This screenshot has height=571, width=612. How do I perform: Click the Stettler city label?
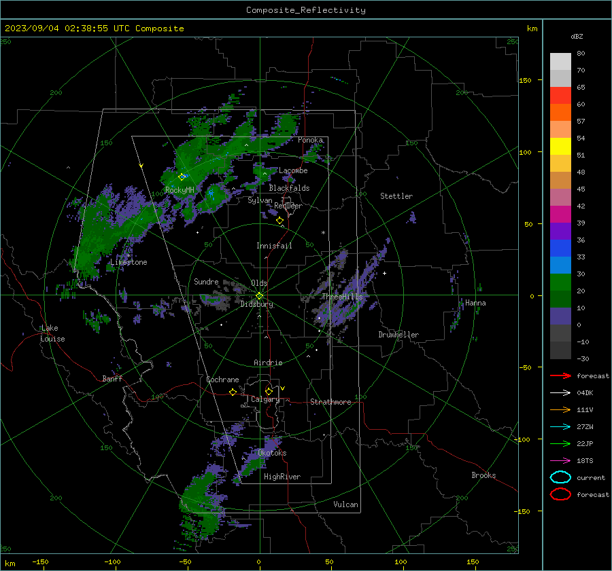pos(396,196)
